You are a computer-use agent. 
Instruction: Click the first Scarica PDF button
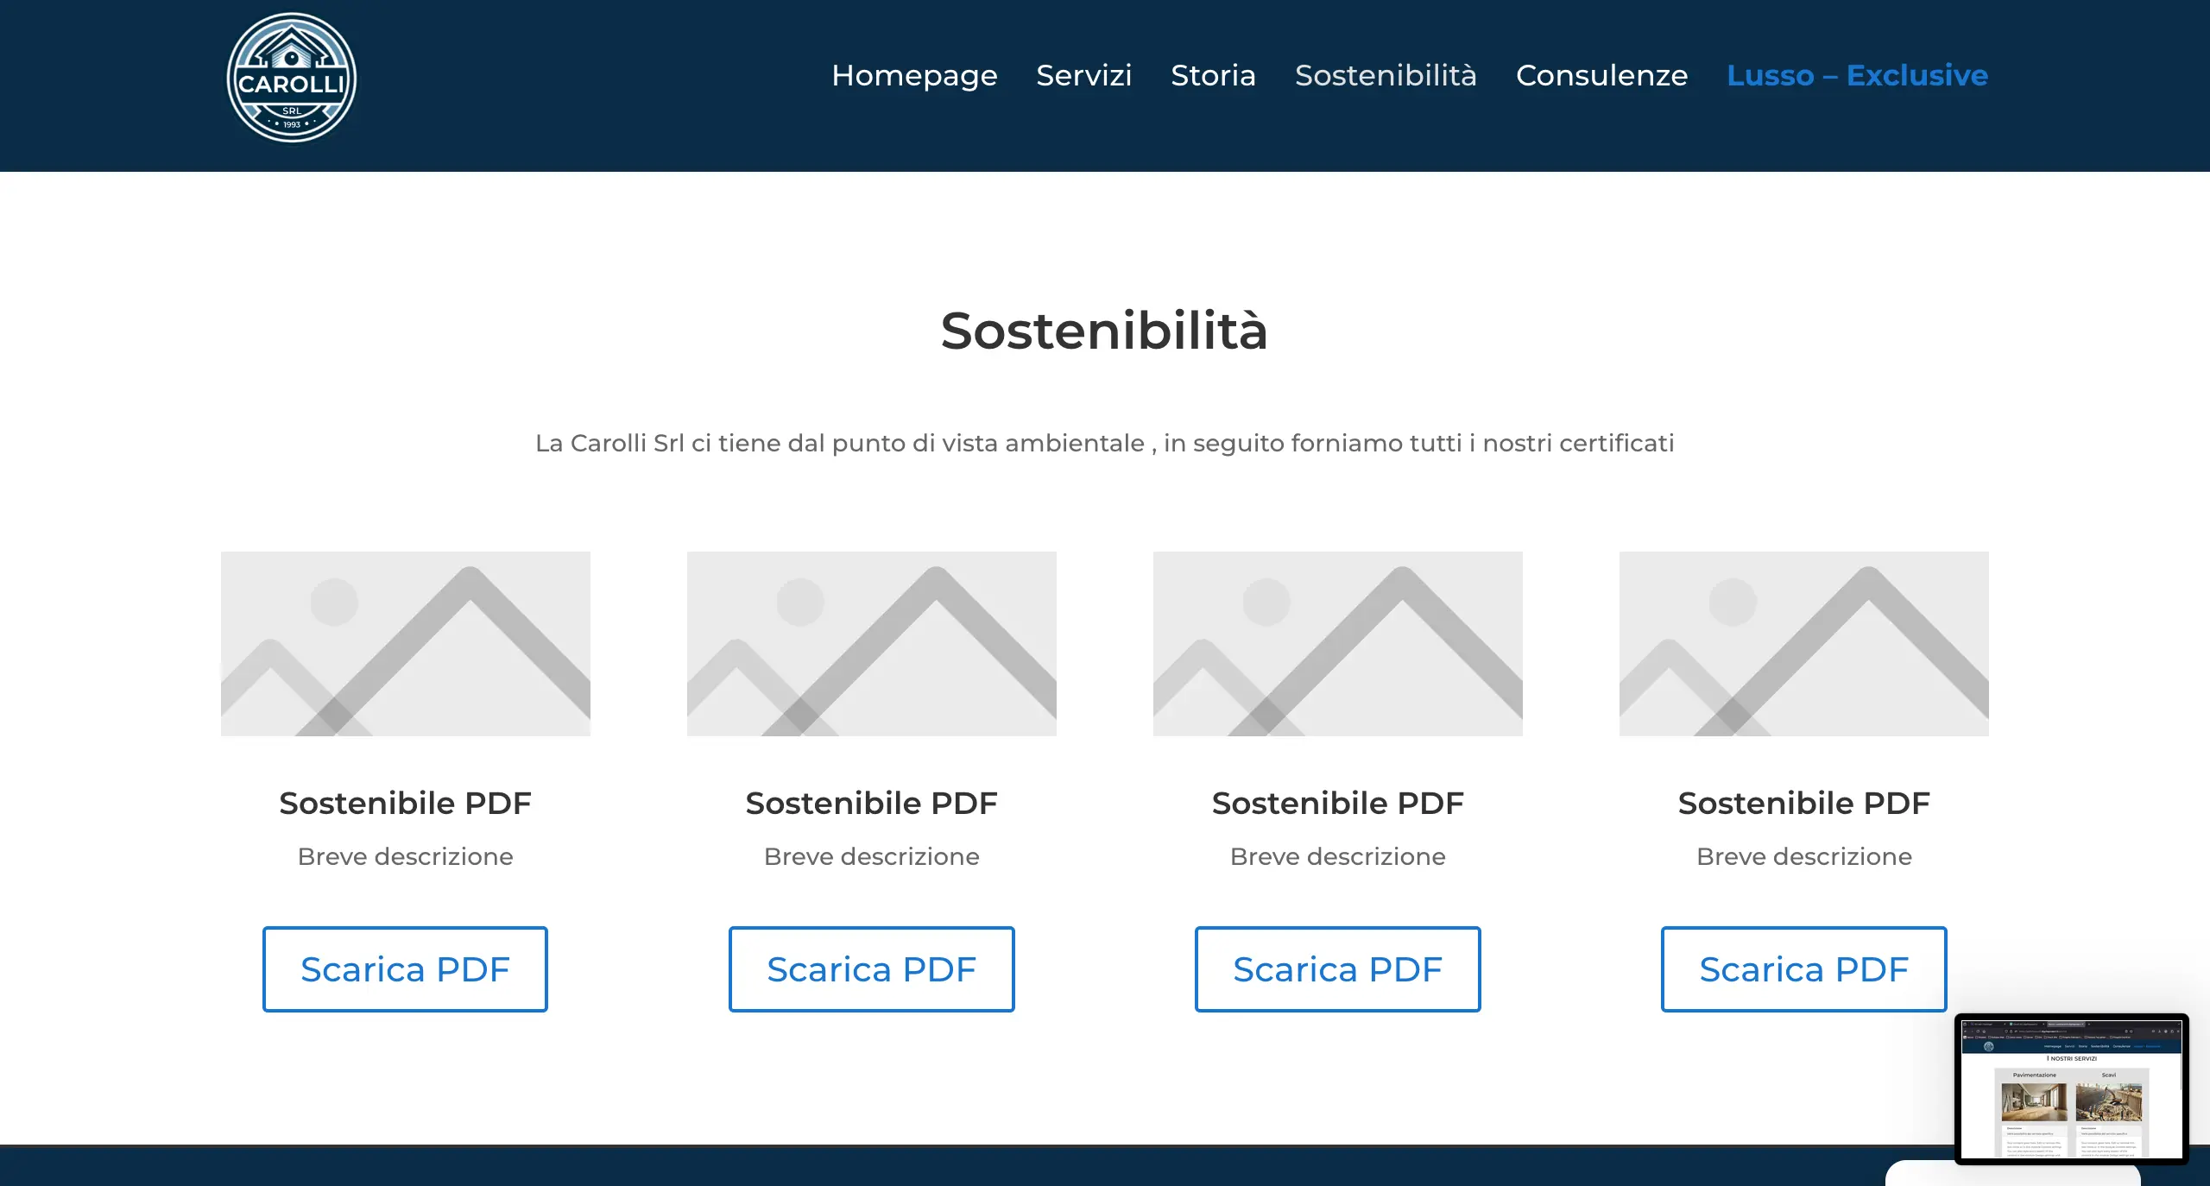tap(405, 968)
